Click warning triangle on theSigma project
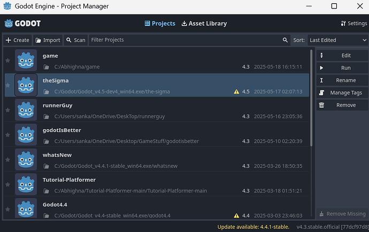 pos(236,91)
